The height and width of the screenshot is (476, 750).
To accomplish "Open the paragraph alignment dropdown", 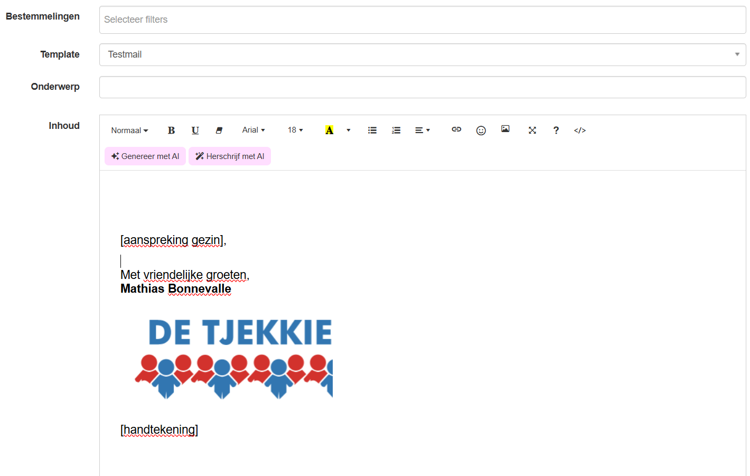I will (423, 130).
